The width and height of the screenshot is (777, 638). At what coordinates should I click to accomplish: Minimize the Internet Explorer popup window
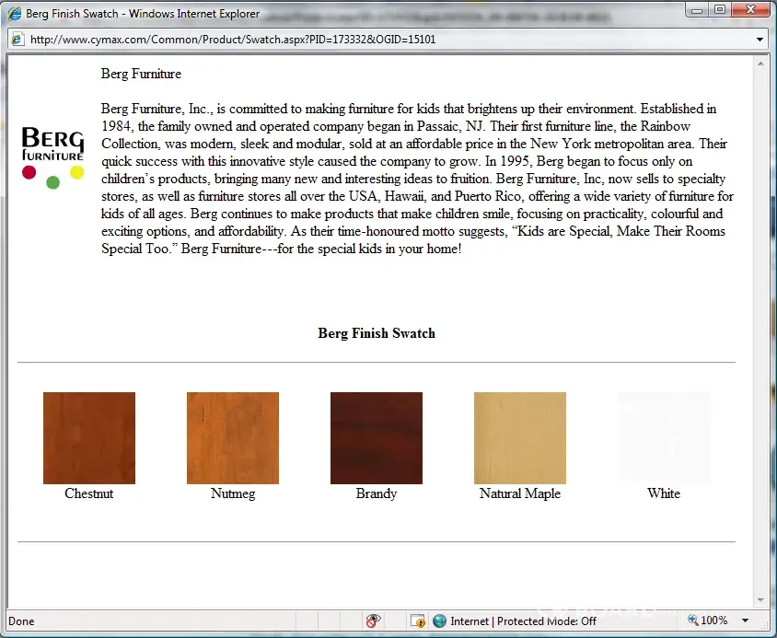(698, 10)
